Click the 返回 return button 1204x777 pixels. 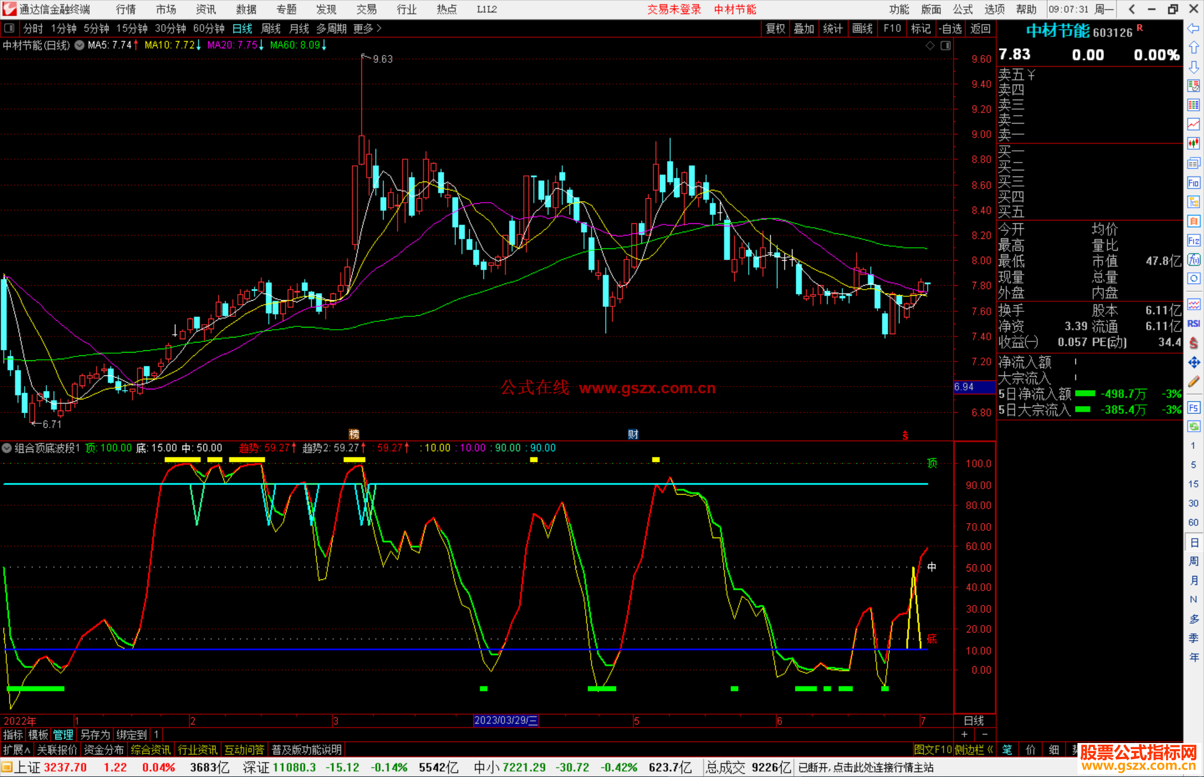[x=980, y=28]
